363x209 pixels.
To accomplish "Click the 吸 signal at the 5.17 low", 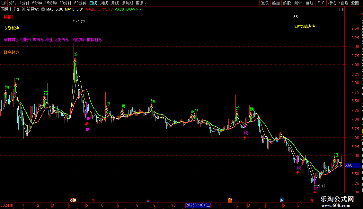I will 316,189.
